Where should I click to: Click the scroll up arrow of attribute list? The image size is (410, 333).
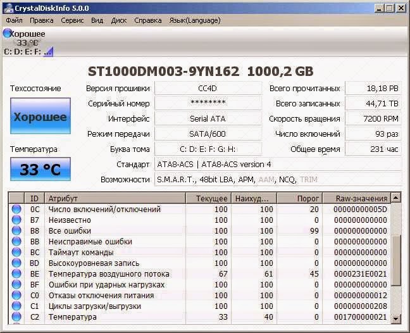(396, 198)
